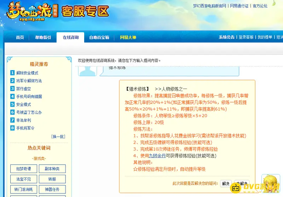Select the 副本种类 keyword button
Screen dimensions: 283x197
[52, 169]
